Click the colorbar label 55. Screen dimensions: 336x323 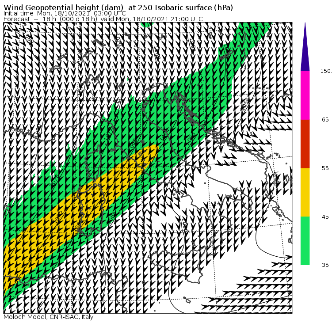point(326,168)
